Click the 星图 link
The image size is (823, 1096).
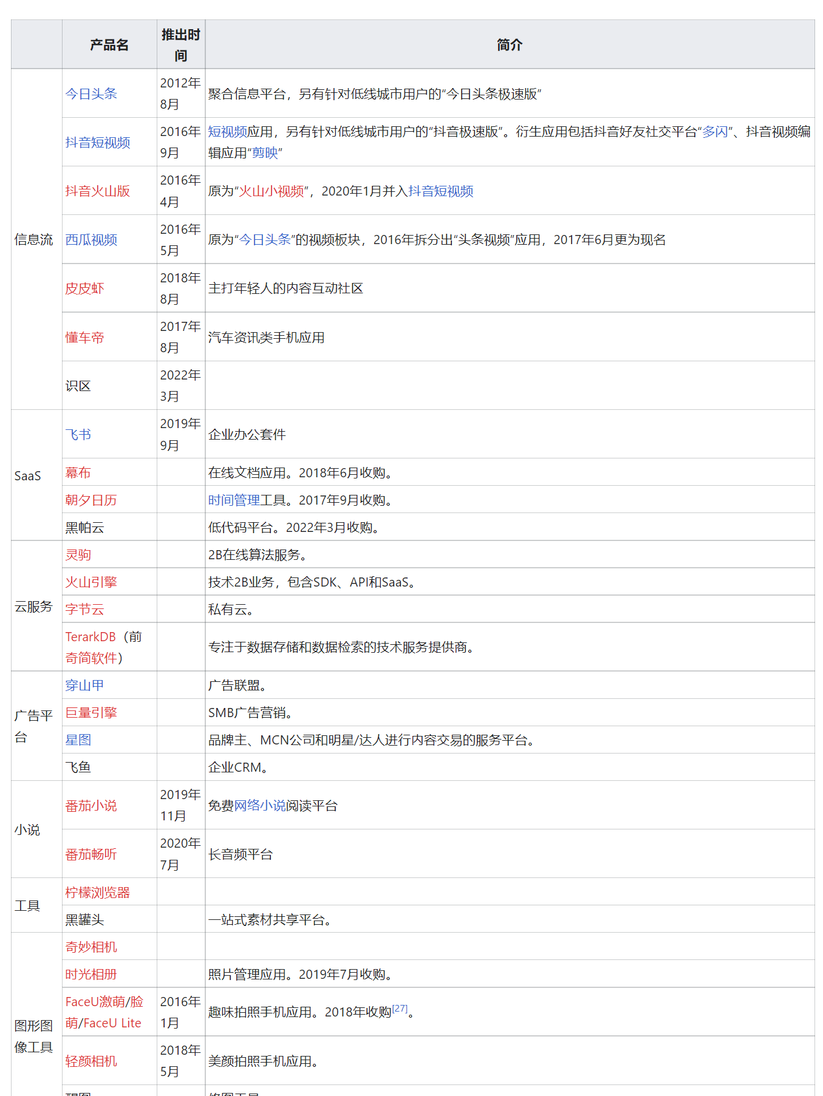pyautogui.click(x=78, y=740)
